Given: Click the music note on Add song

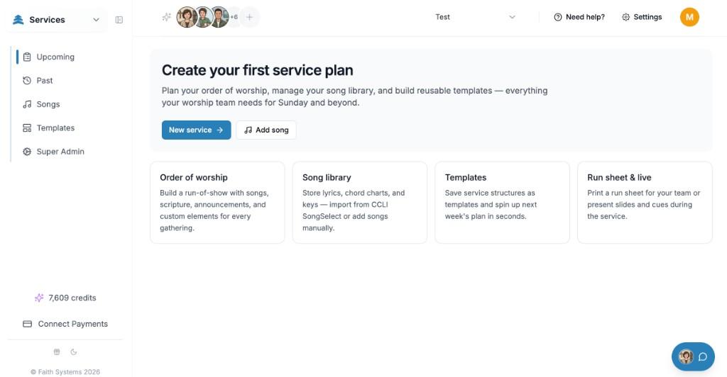Looking at the screenshot, I should click(x=248, y=130).
